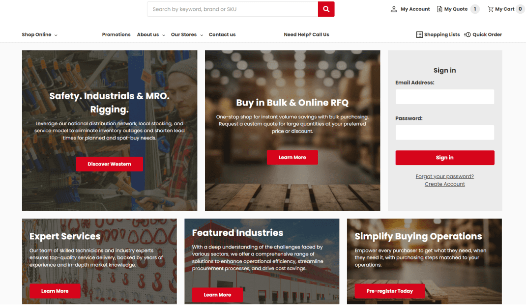526x306 pixels.
Task: Open the Contact us menu item
Action: click(x=222, y=34)
